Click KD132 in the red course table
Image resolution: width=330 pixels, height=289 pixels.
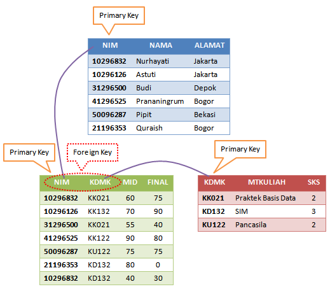pyautogui.click(x=214, y=211)
